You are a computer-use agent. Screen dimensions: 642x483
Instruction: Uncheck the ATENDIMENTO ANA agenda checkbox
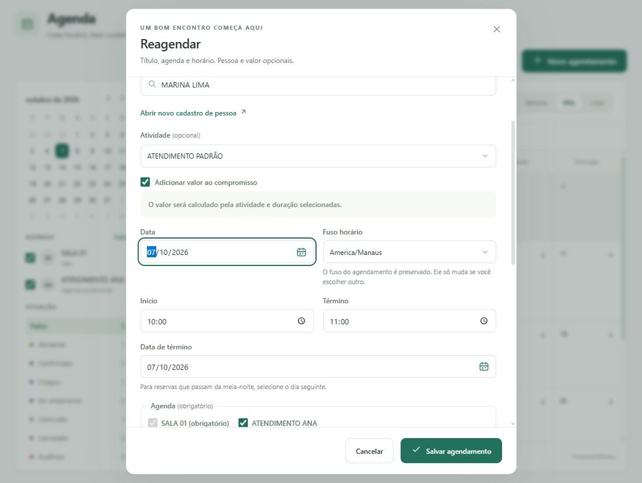click(243, 423)
